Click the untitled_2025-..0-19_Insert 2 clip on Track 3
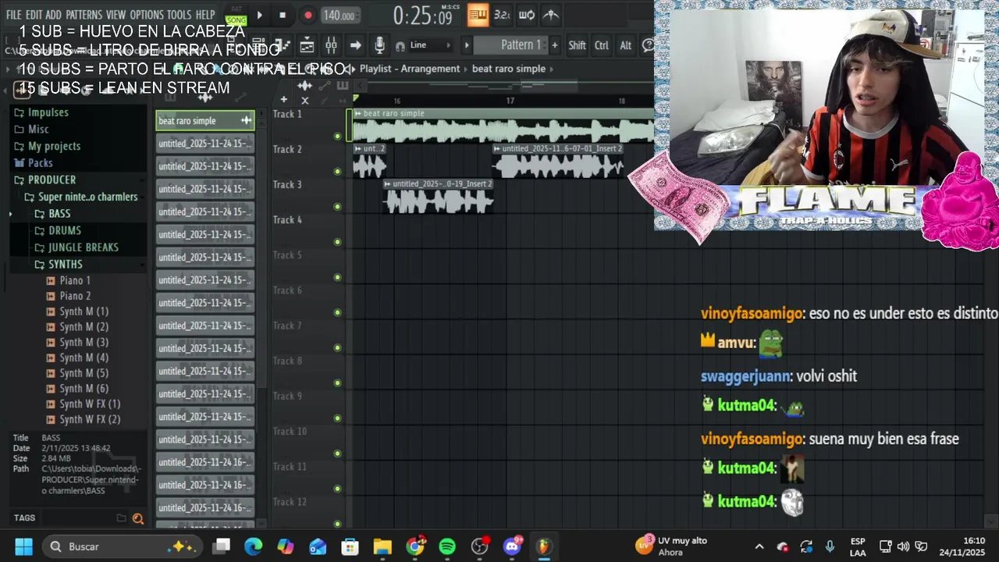 point(439,196)
